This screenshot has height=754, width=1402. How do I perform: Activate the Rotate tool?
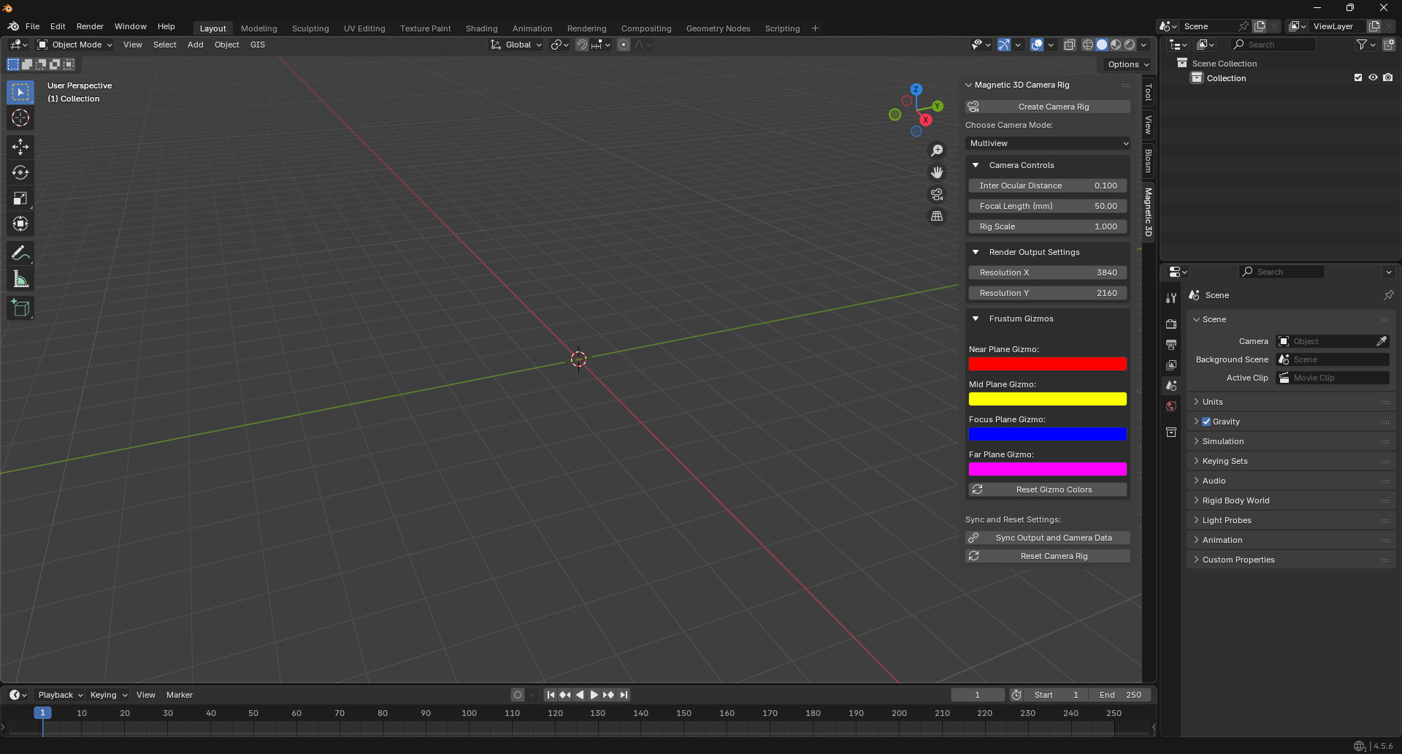pyautogui.click(x=20, y=172)
